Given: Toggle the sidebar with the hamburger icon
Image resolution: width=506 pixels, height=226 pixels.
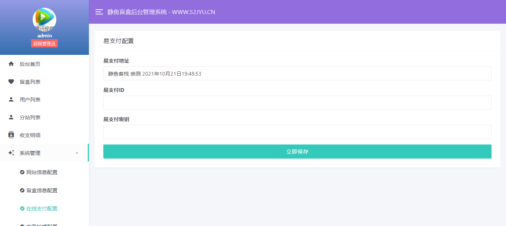Looking at the screenshot, I should click(99, 12).
